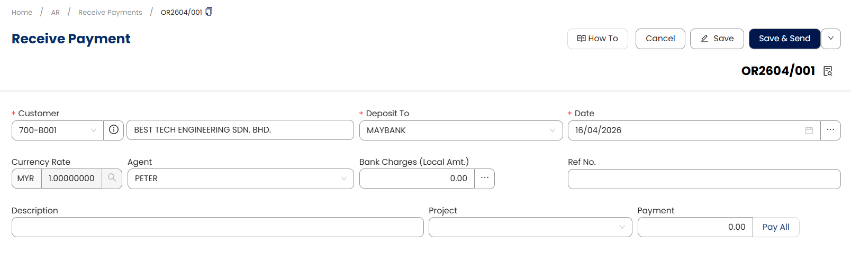The image size is (851, 253).
Task: Focus the Description text field
Action: tap(218, 227)
